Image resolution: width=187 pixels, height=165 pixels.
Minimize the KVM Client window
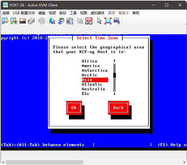(x=154, y=5)
